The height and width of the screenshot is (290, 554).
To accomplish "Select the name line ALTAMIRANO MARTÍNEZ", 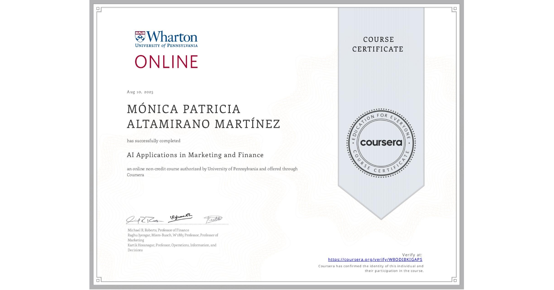I will tap(204, 124).
